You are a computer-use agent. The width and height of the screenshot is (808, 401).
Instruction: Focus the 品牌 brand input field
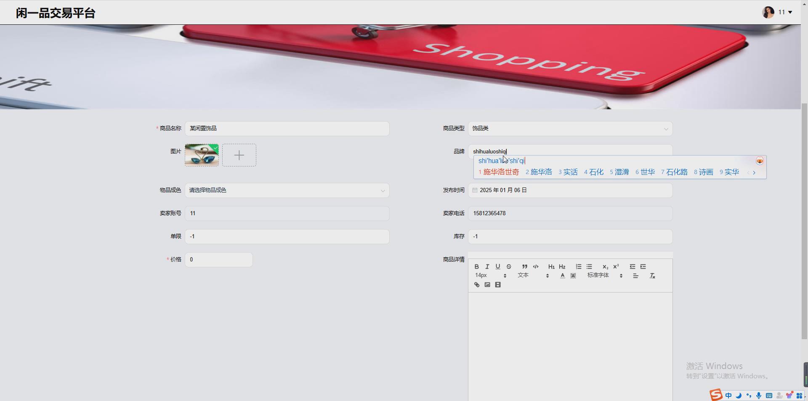(x=570, y=151)
